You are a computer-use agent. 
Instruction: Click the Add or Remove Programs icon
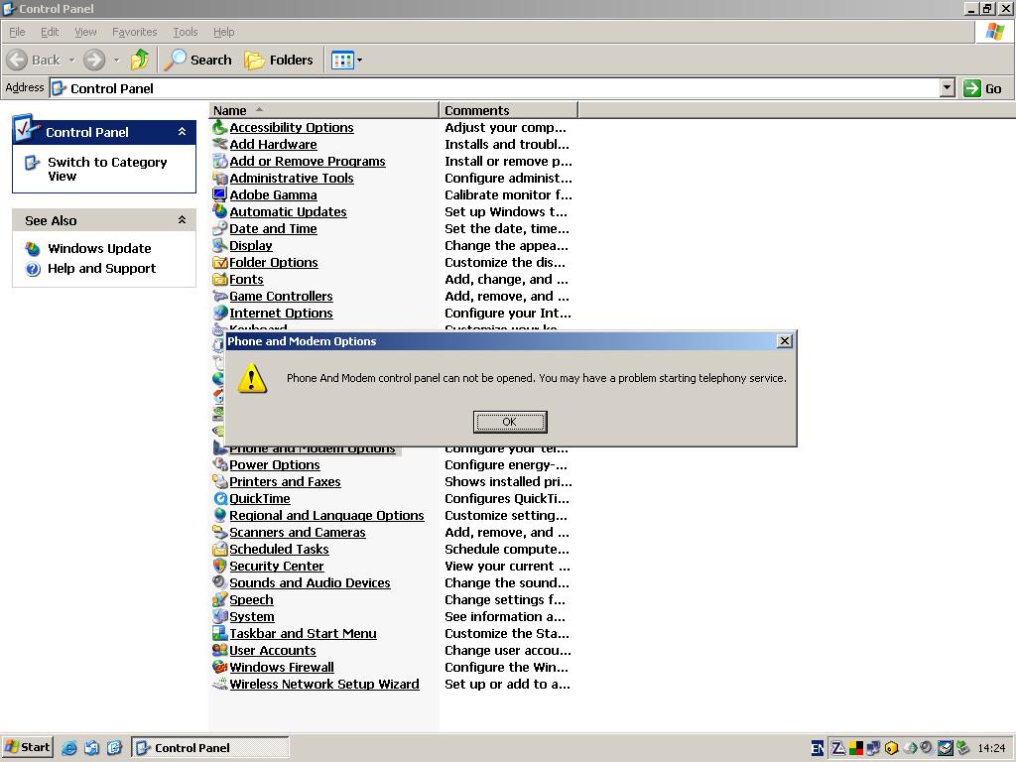220,162
